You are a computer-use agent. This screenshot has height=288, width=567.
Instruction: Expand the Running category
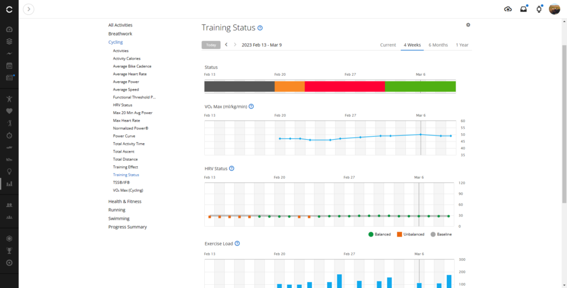click(x=117, y=210)
